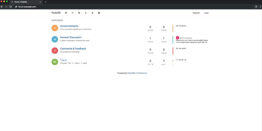The width and height of the screenshot is (262, 131).
Task: Select the Home | NodeBB browser tab
Action: [x=26, y=2]
